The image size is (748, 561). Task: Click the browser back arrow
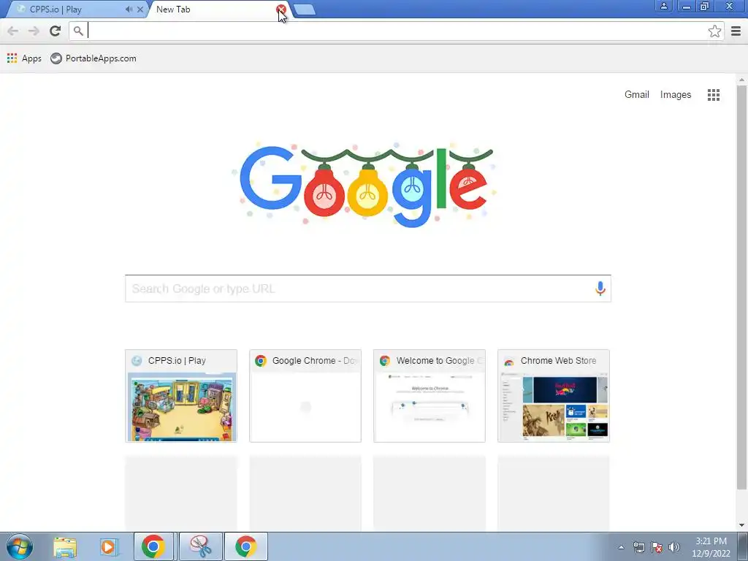13,31
